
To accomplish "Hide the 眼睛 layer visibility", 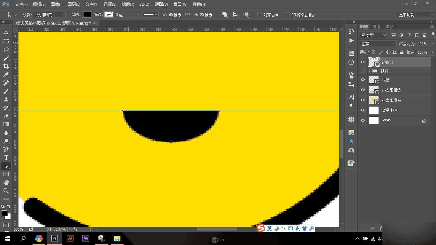I will [362, 80].
